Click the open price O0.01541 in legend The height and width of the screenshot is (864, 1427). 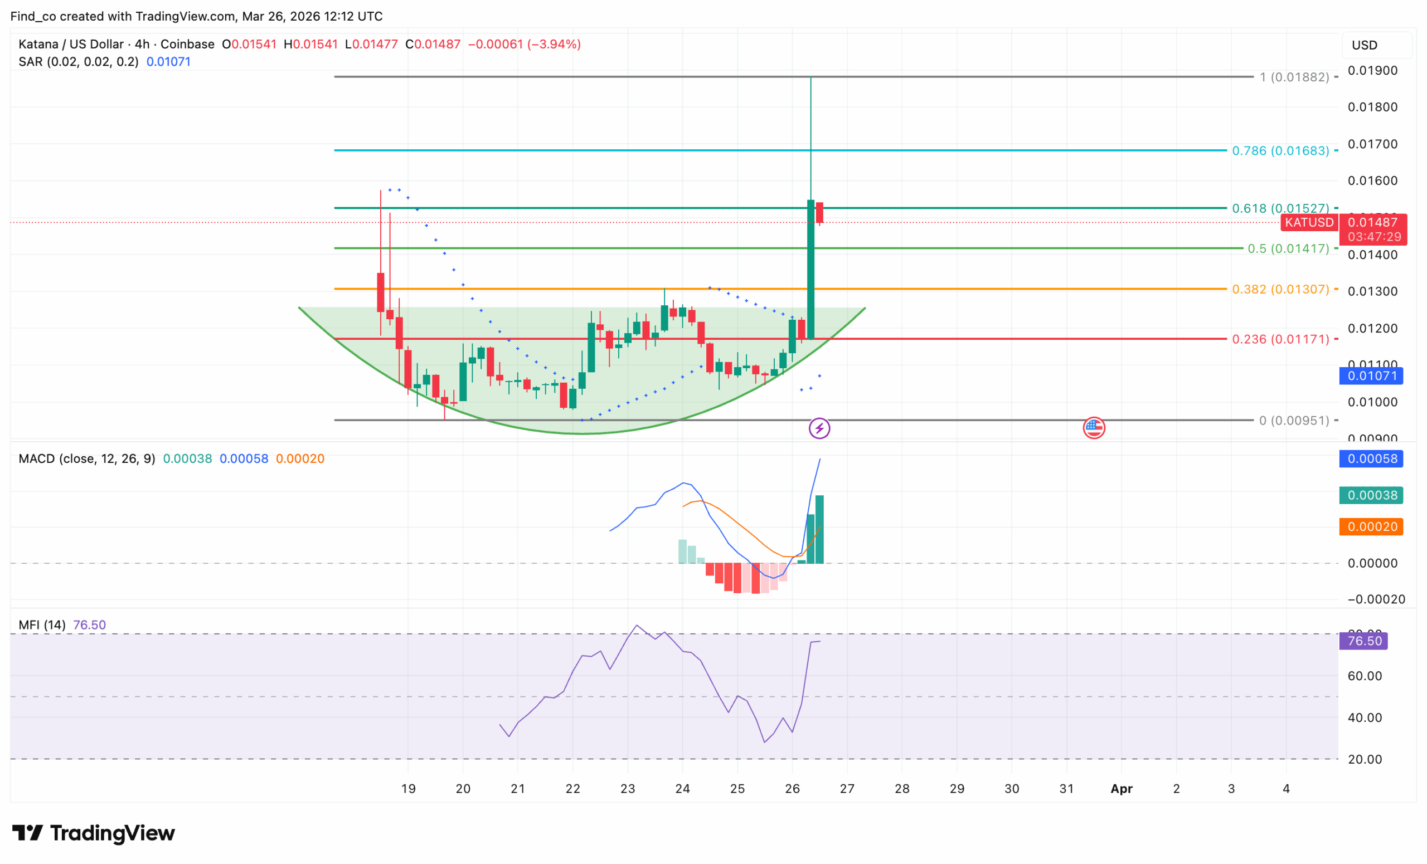(249, 44)
